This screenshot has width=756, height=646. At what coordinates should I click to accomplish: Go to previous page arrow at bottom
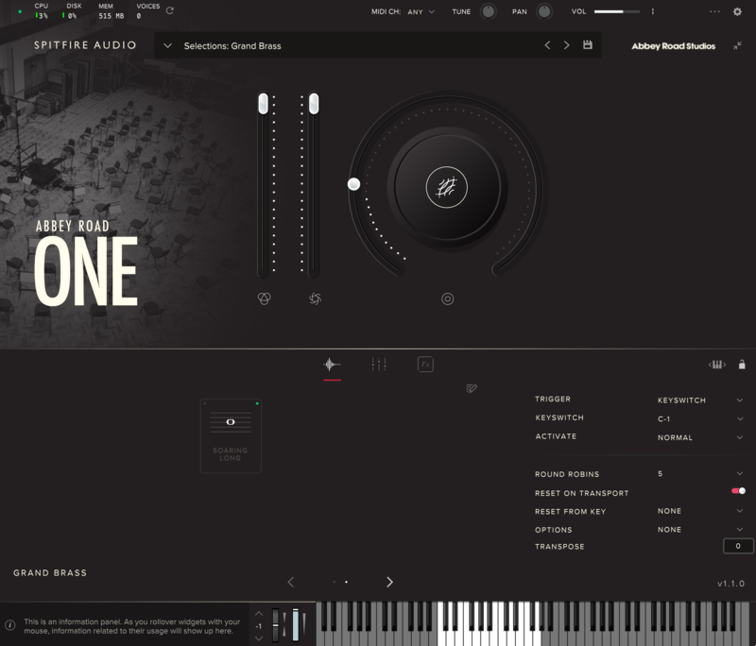point(291,582)
